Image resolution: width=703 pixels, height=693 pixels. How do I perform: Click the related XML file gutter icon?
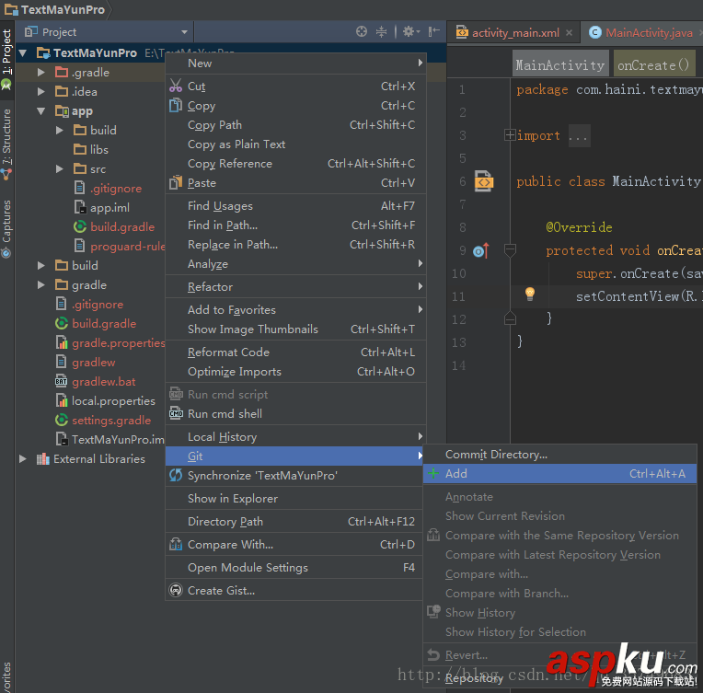(x=484, y=180)
